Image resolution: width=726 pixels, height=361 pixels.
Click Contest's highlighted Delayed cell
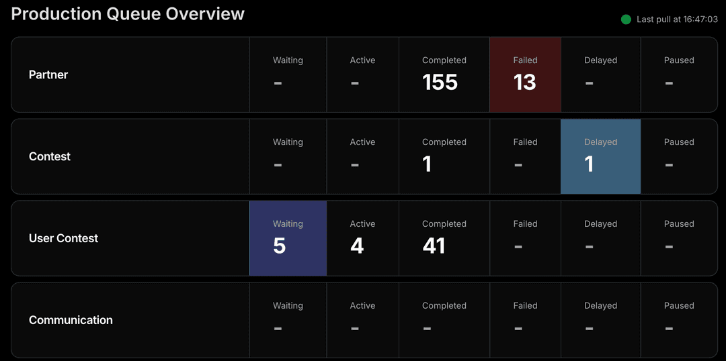600,156
